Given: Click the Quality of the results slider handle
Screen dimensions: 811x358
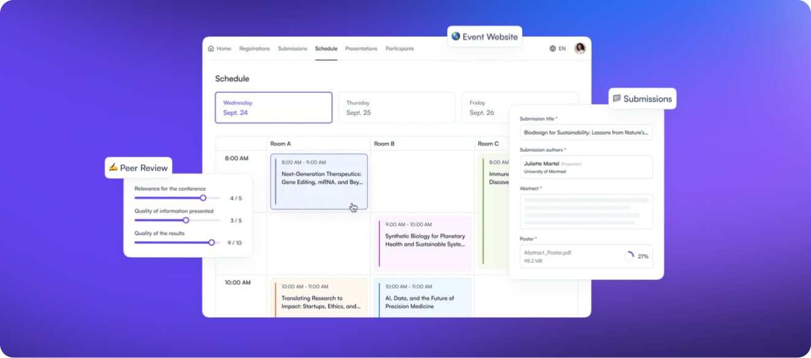Looking at the screenshot, I should click(211, 242).
